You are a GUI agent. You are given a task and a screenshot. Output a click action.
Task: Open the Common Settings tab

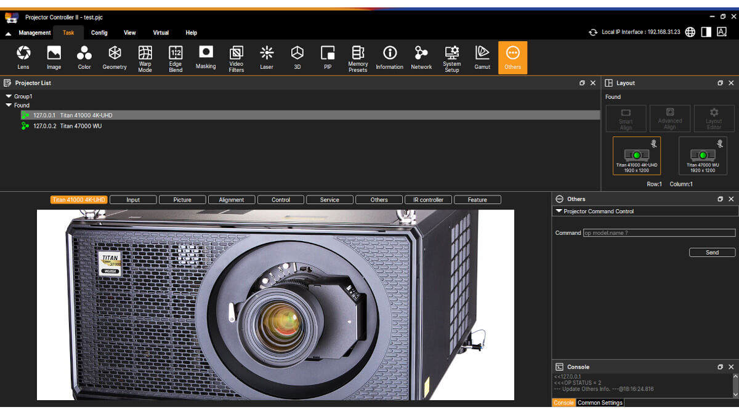point(600,403)
